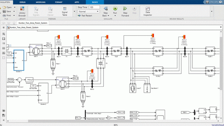Click the model path text Kundur_Two_Area_Power_System

click(24, 28)
